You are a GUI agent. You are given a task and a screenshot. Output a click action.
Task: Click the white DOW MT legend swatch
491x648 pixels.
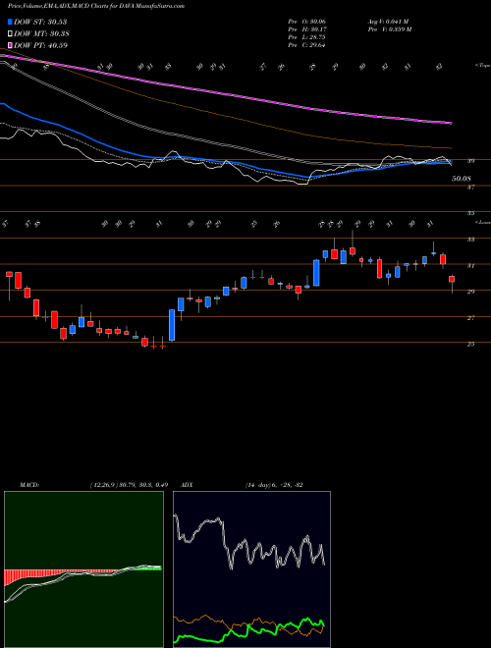point(11,34)
